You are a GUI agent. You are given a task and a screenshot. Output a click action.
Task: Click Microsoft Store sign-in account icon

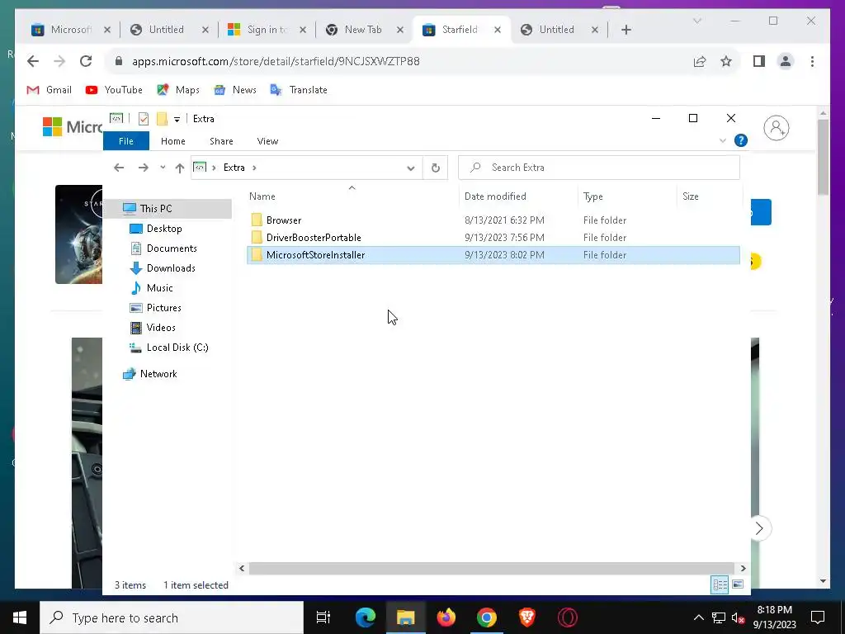[x=776, y=128]
